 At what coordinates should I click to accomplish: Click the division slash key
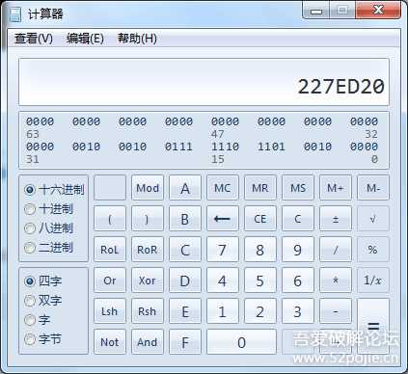click(x=336, y=250)
